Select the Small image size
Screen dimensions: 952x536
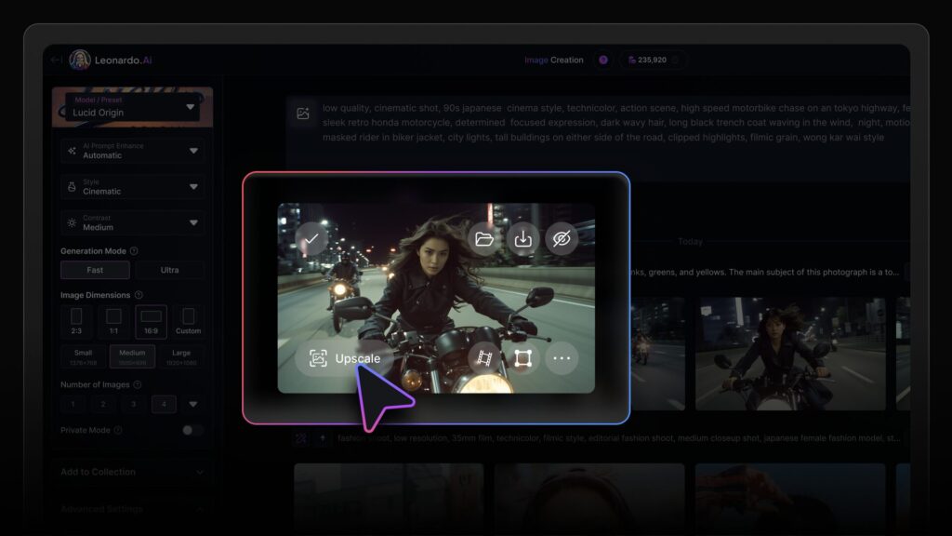coord(83,356)
